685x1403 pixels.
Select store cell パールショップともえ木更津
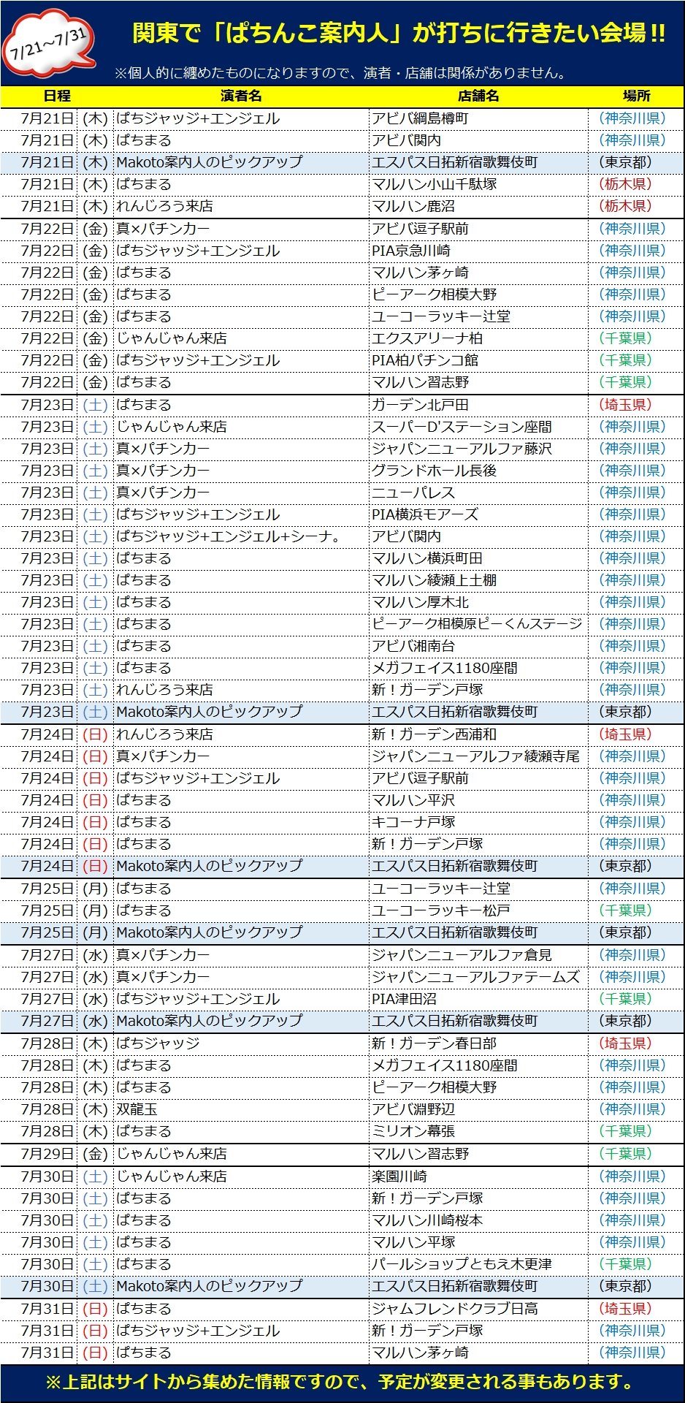click(x=478, y=1264)
